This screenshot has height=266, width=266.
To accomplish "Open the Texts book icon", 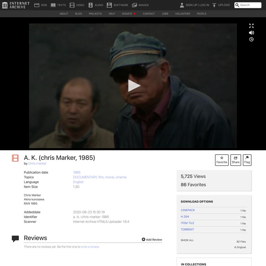I will (53, 5).
